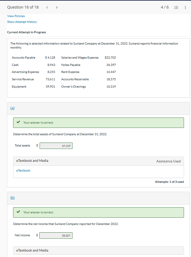Screen dimensions: 191x257
Task: Go to the previous question arrow
Action: (x=48, y=7)
